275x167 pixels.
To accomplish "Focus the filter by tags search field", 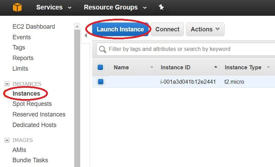I will (188, 49).
